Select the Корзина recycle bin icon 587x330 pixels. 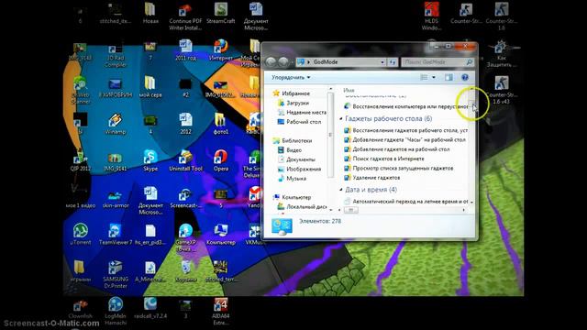[x=185, y=271]
